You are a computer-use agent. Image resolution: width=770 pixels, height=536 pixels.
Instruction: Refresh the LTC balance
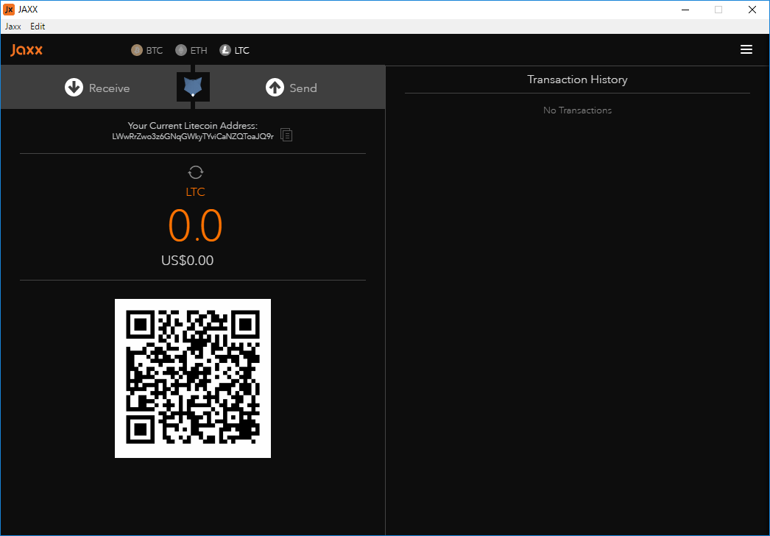point(196,172)
